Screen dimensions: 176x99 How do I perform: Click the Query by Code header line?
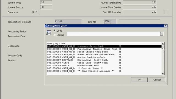[104, 43]
